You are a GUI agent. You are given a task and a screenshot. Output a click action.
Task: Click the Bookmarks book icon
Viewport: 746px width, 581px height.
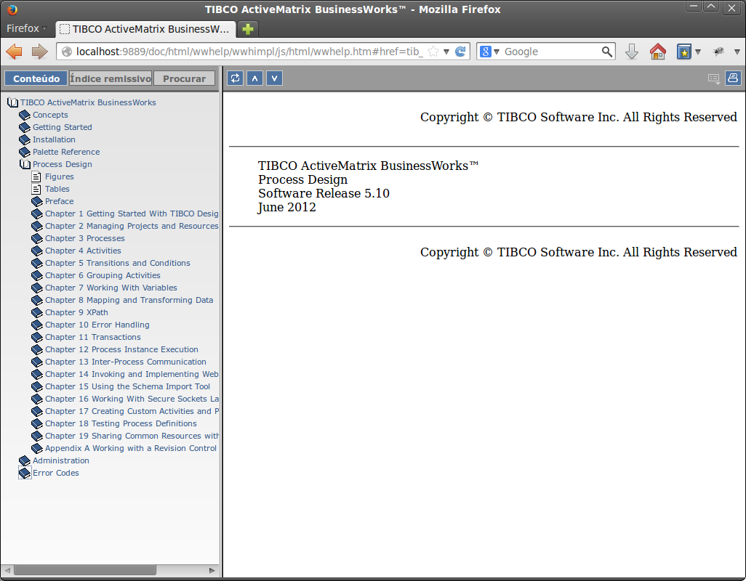pyautogui.click(x=684, y=52)
